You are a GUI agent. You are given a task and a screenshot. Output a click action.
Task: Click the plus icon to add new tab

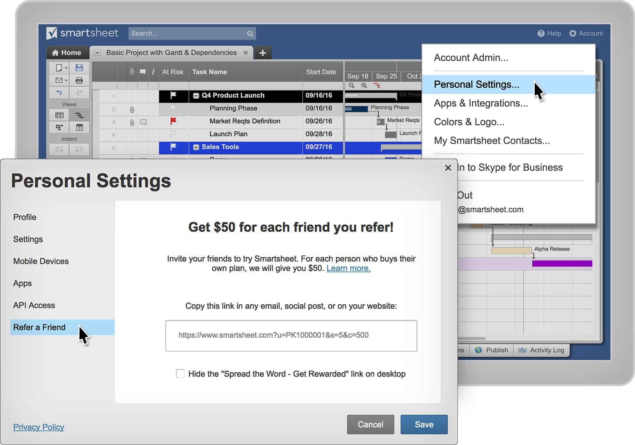[262, 53]
